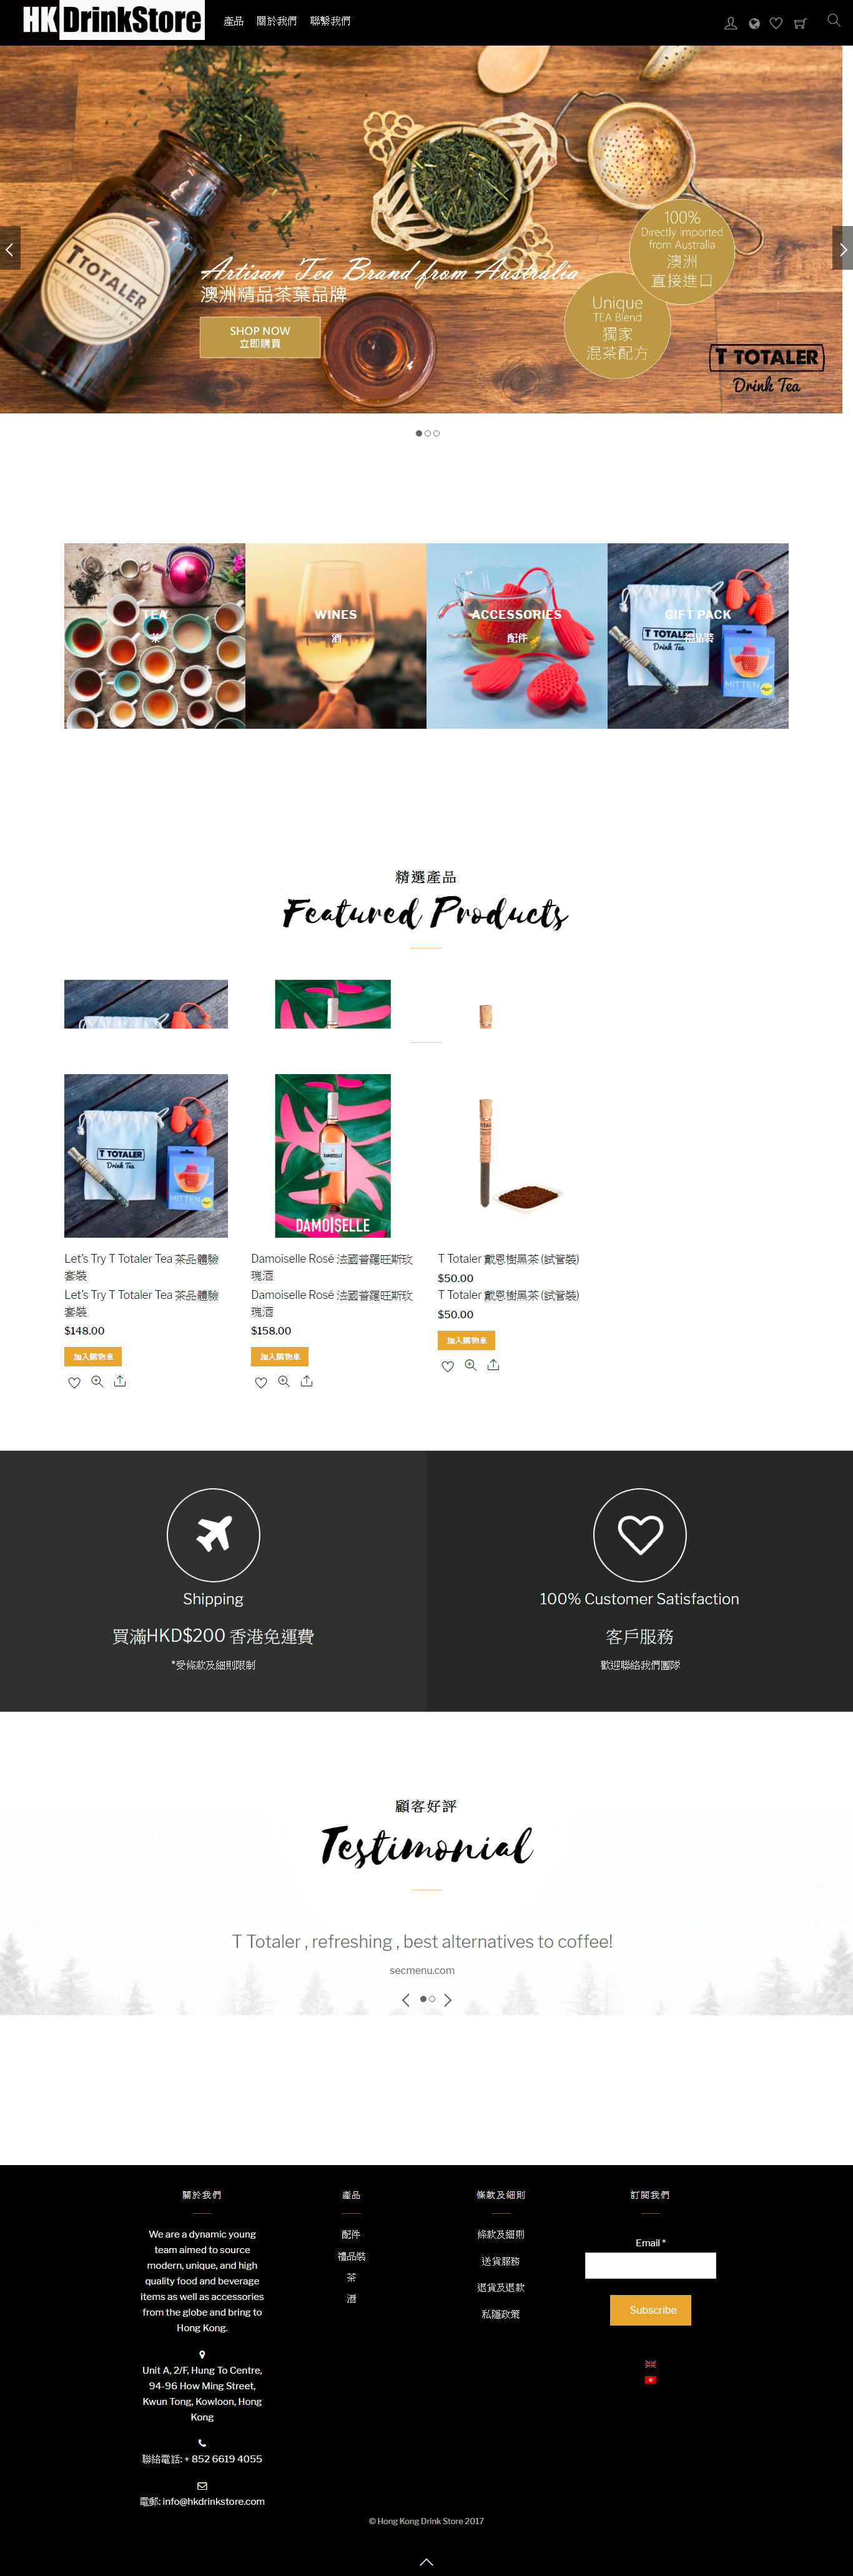Open the wishlist heart icon in header
Image resolution: width=853 pixels, height=2576 pixels.
click(776, 23)
